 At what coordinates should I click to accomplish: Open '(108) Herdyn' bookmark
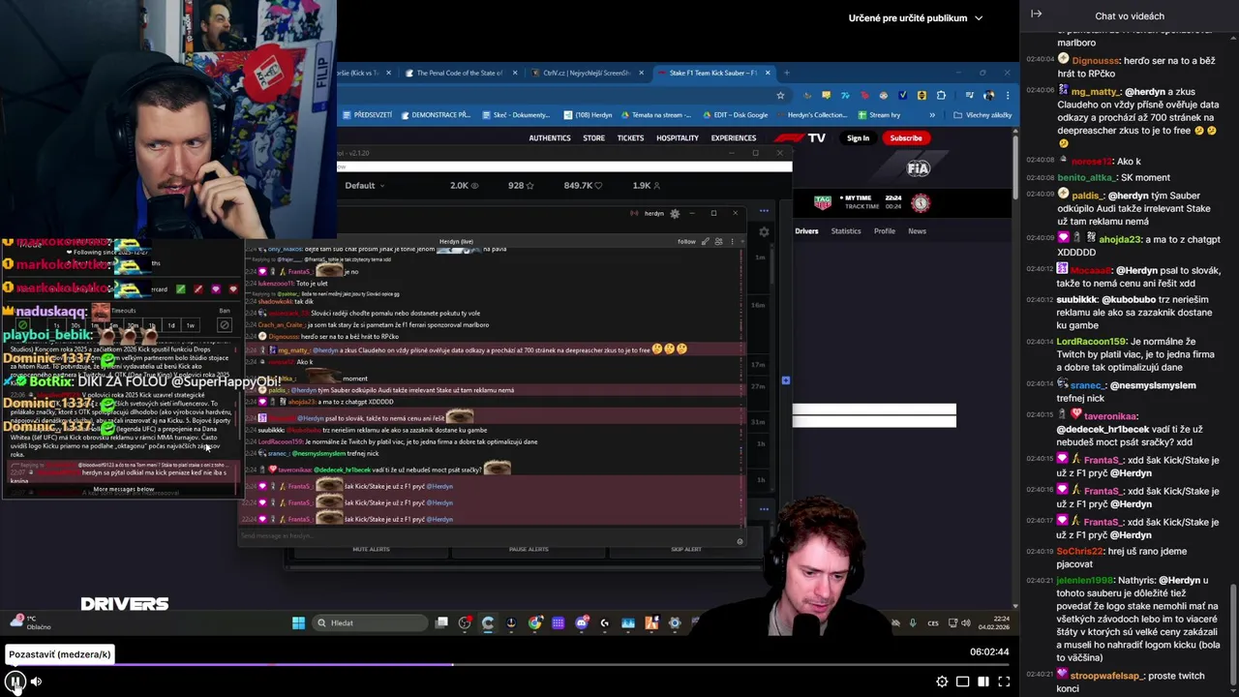tap(589, 114)
